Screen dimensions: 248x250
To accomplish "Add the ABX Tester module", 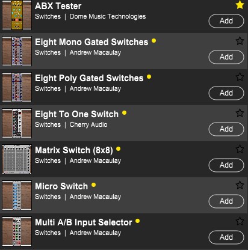I will 226,21.
